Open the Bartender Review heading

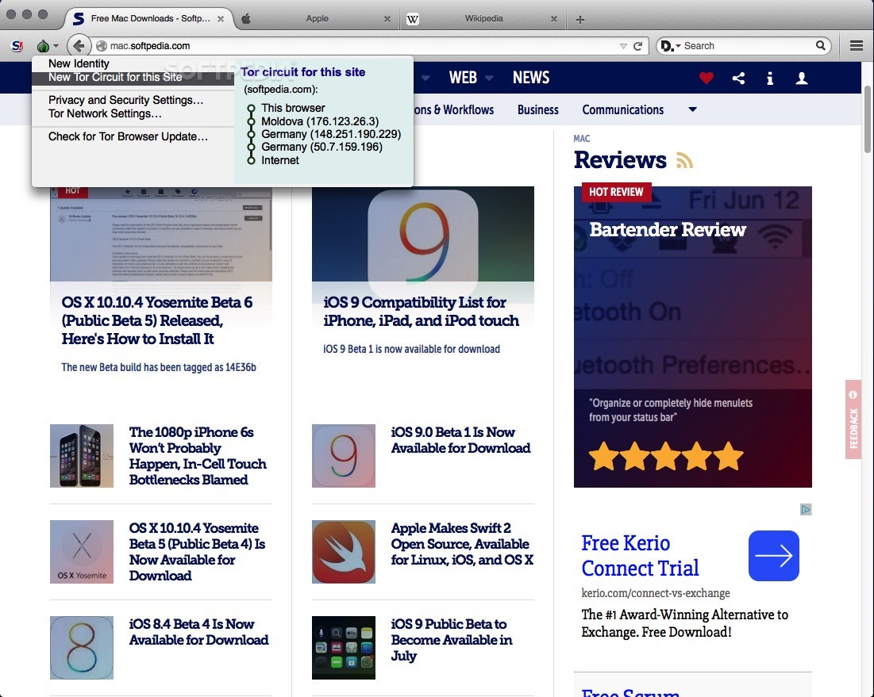point(667,229)
